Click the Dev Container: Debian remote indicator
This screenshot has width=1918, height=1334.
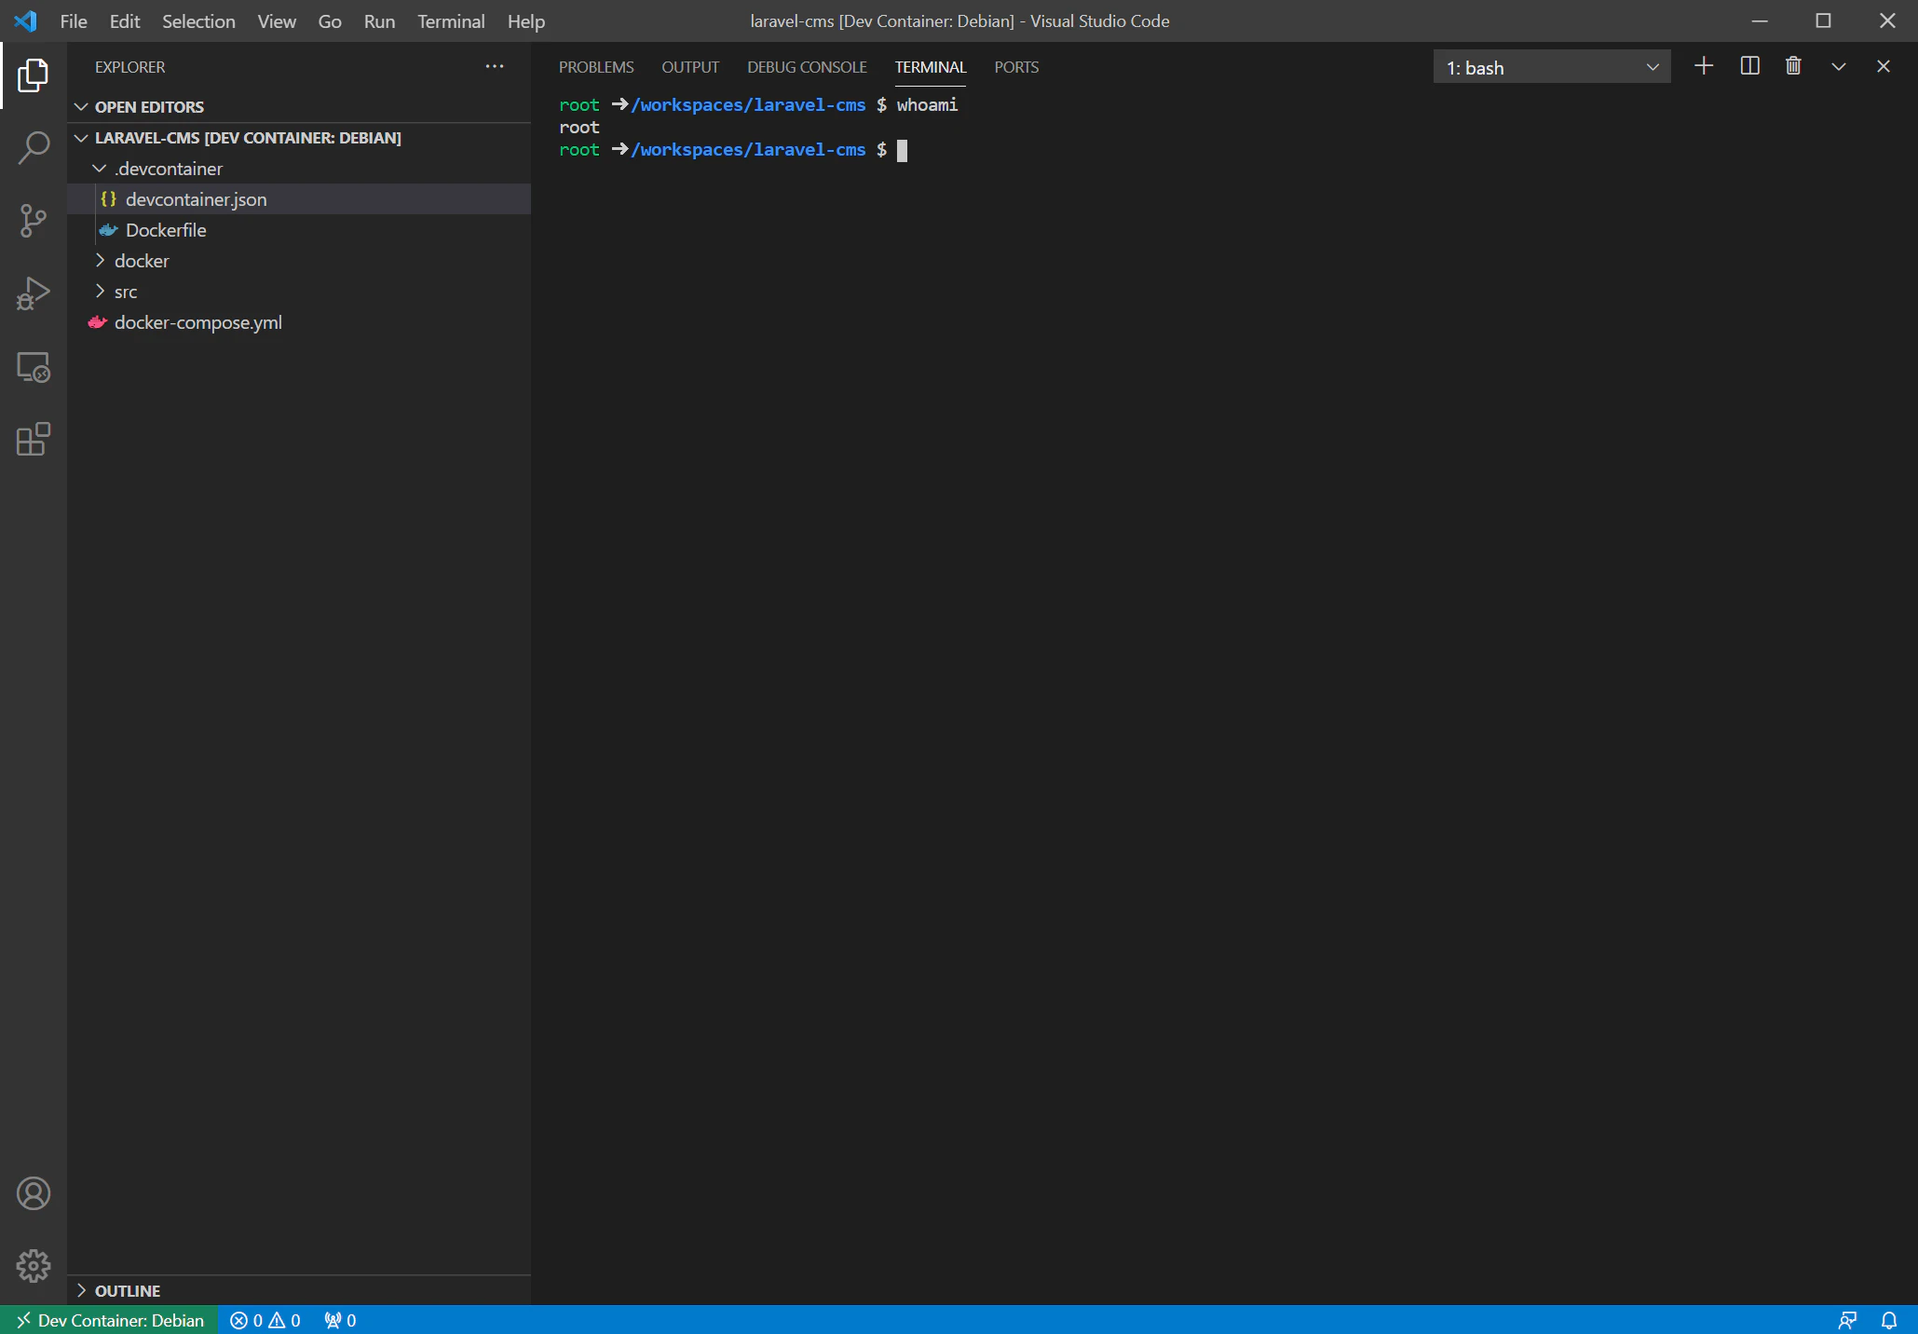[x=110, y=1320]
